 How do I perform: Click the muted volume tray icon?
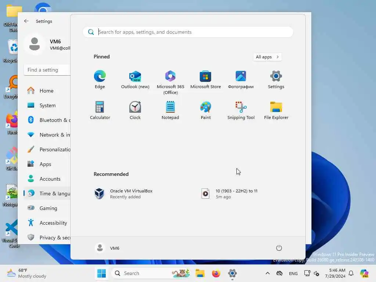pyautogui.click(x=316, y=273)
